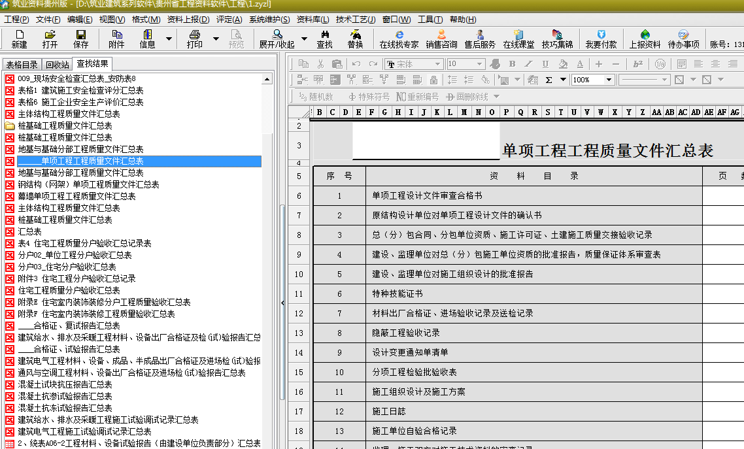Open the font name dropdown 宋体

click(x=437, y=64)
